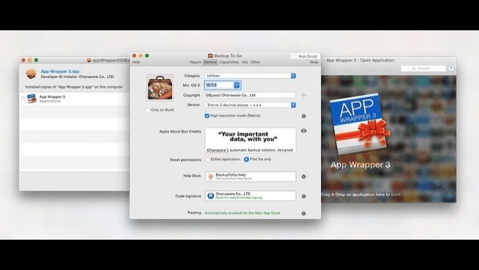Select Entire application radio button
Screen dimensions: 479x270
208,159
